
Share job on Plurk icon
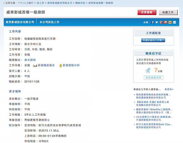(x=166, y=22)
